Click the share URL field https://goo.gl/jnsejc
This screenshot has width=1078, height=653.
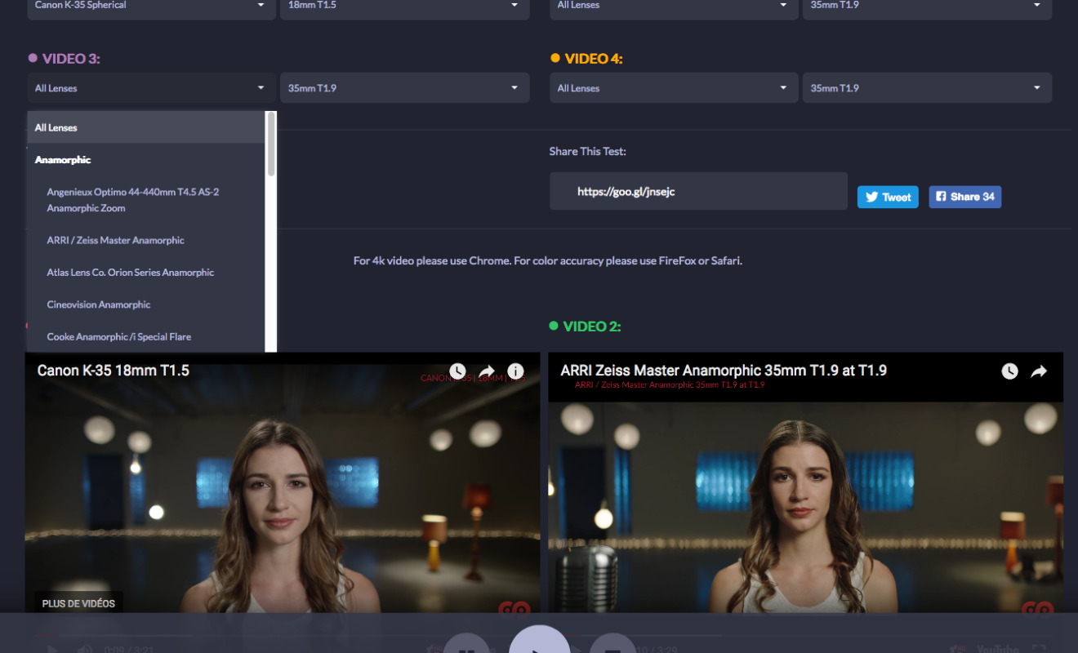point(698,191)
